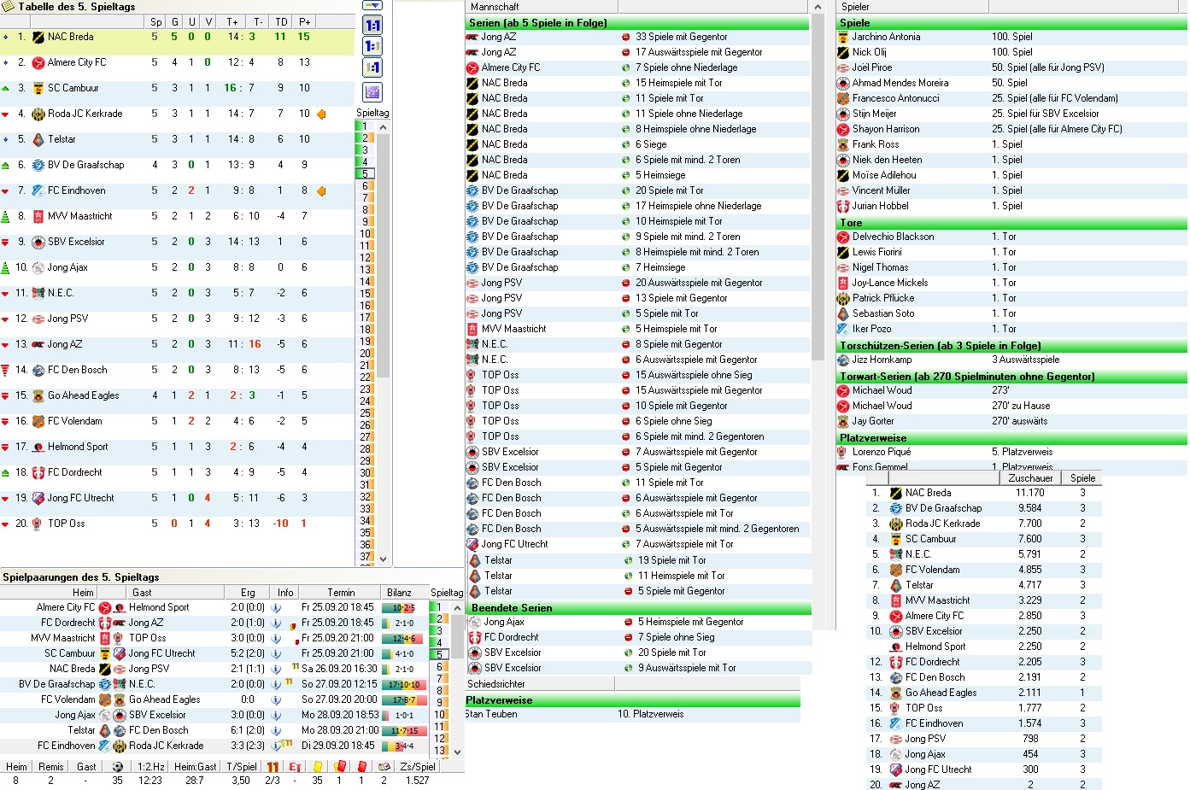Click the orange arrow marker beside FC Eindhoven
The width and height of the screenshot is (1190, 790).
coord(321,190)
